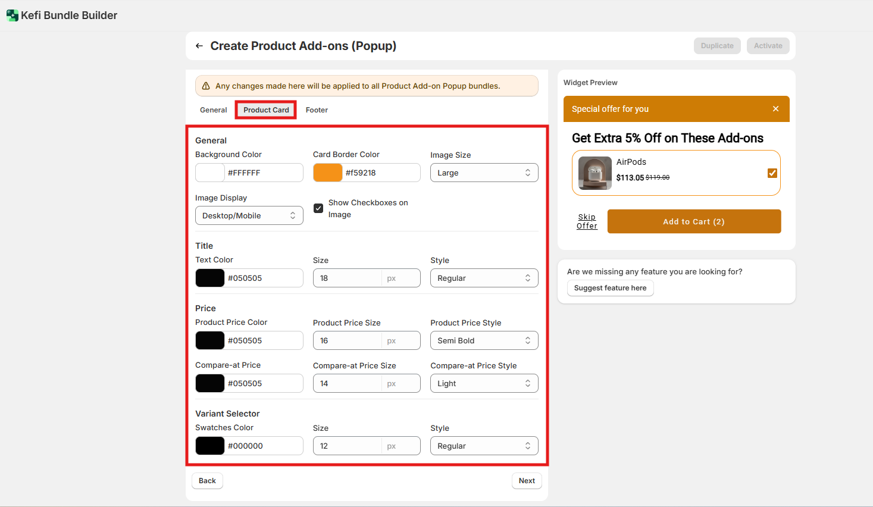873x507 pixels.
Task: Switch to the General tab
Action: (213, 110)
